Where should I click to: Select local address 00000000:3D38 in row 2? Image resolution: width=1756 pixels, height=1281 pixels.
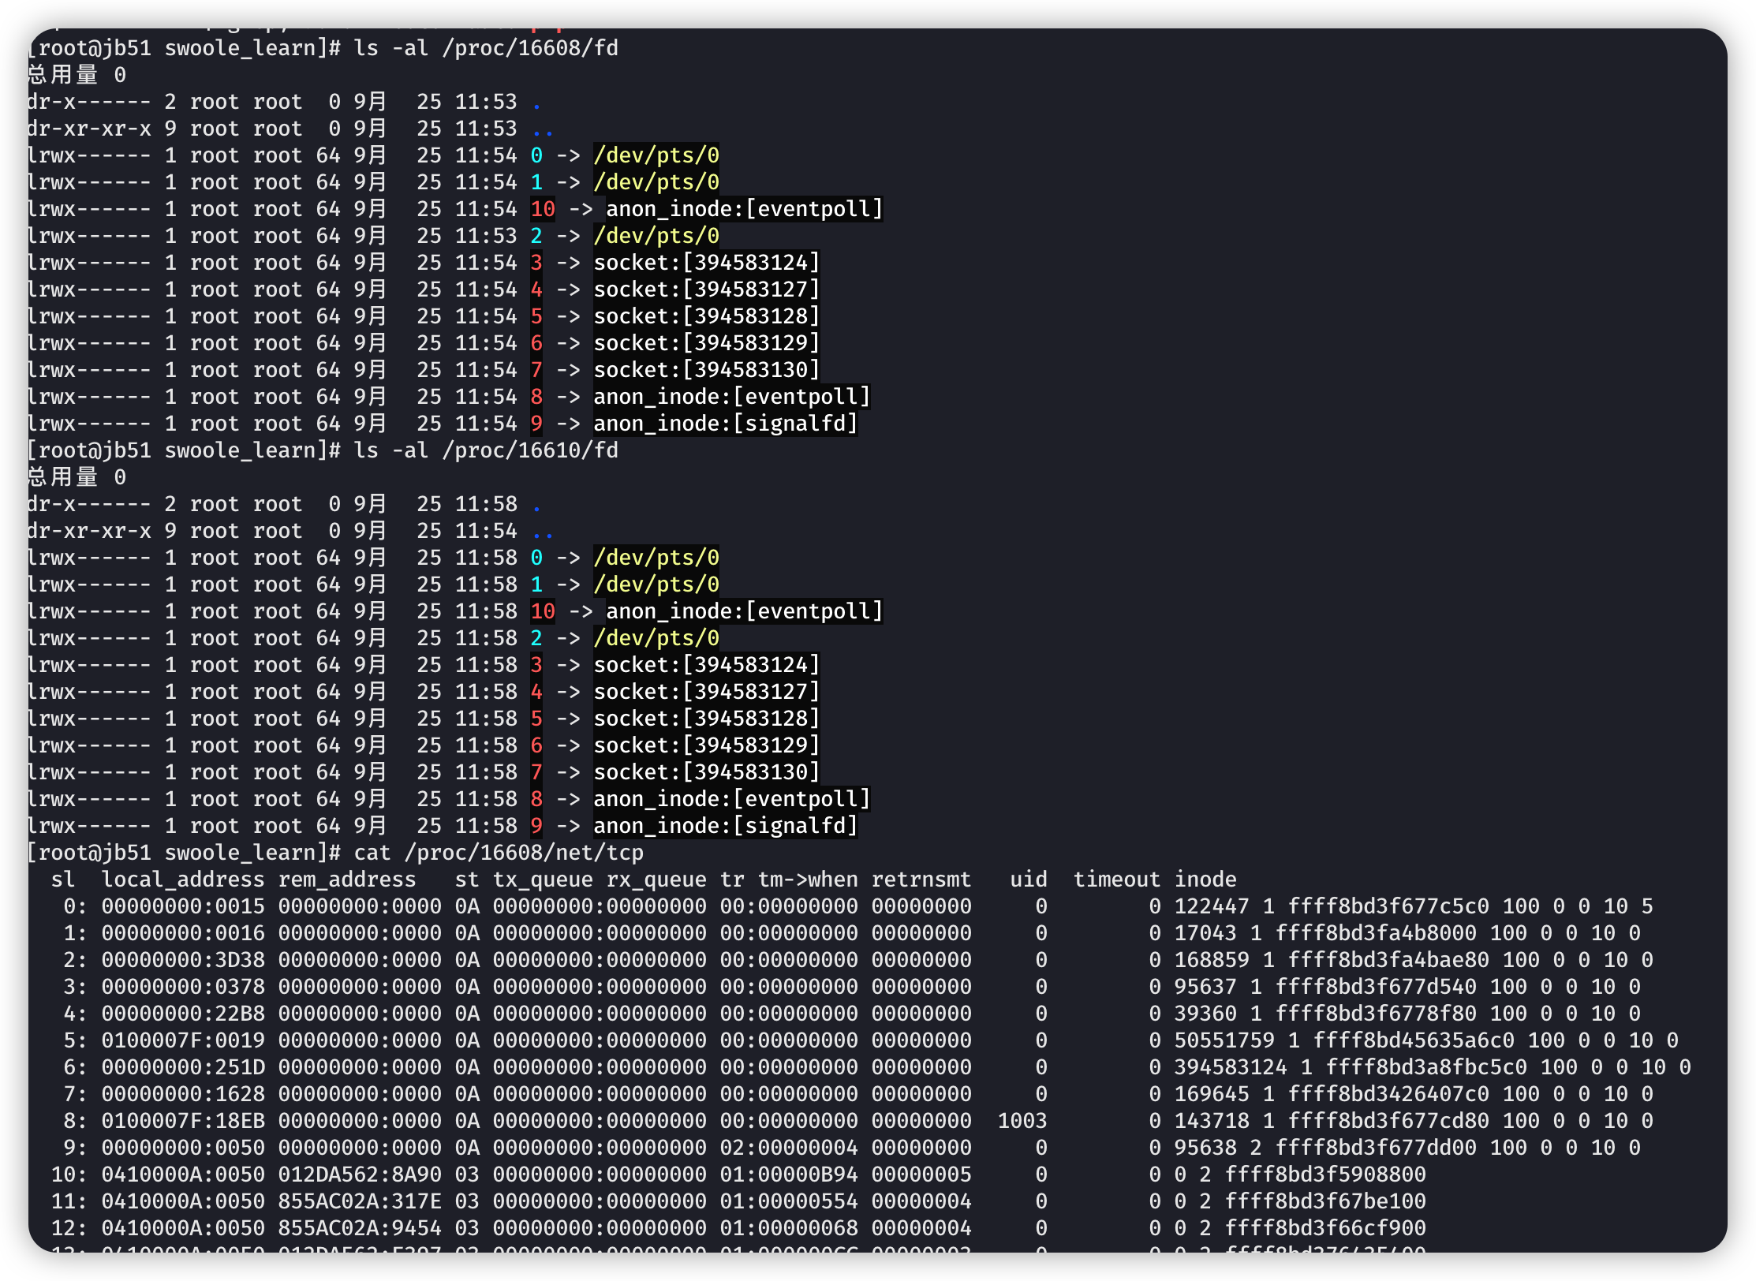(x=183, y=960)
